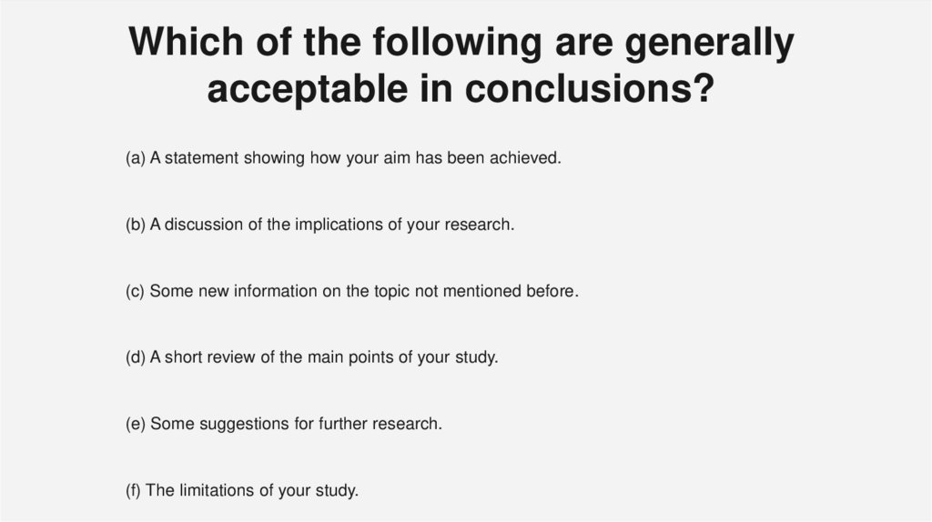Click the "(a)" letter label
Viewport: 932px width, 522px height.
pyautogui.click(x=135, y=158)
